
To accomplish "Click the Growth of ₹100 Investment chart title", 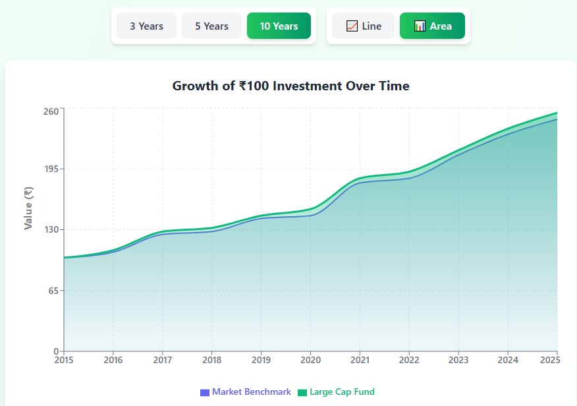I will click(x=290, y=86).
